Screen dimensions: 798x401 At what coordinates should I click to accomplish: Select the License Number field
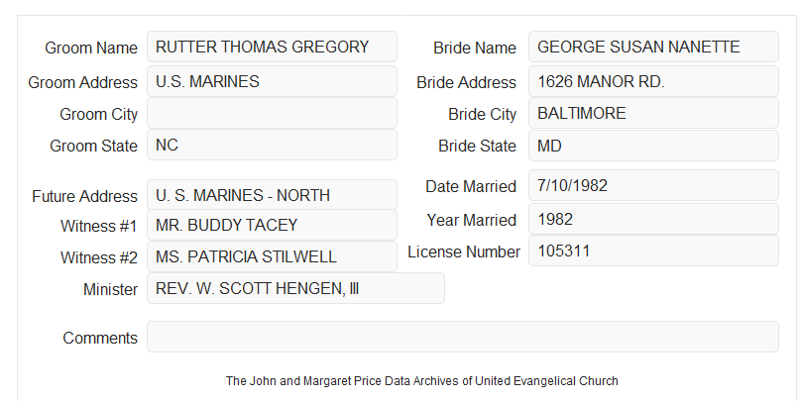[653, 251]
